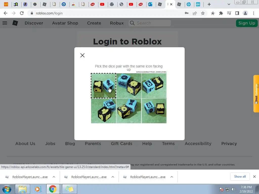Open the Windows Start menu
The height and width of the screenshot is (194, 259).
point(7,189)
